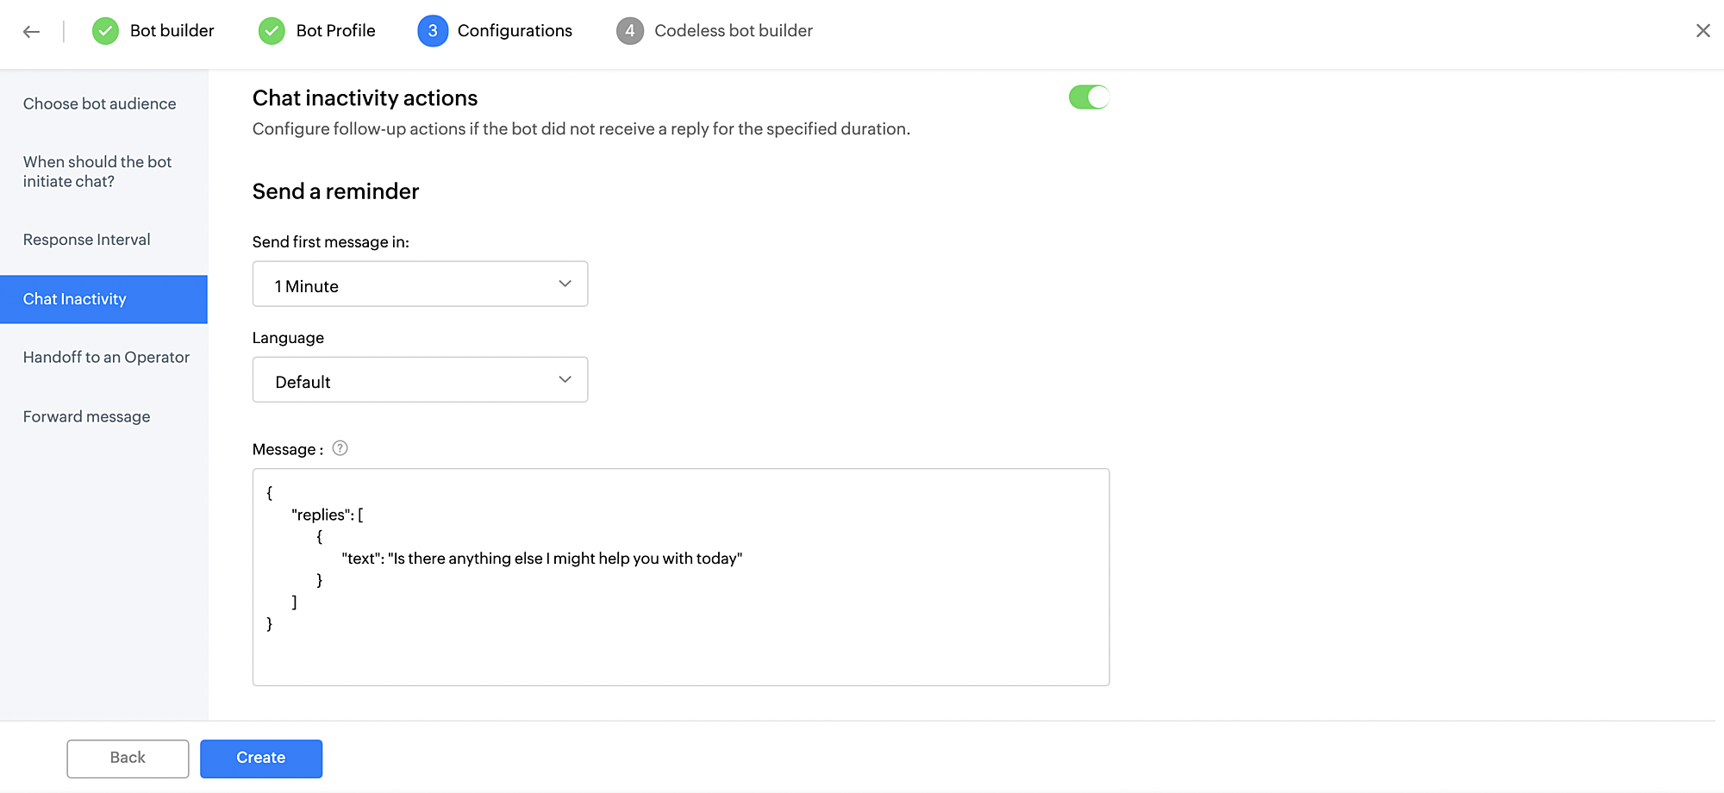Open Handoff to an Operator settings

tap(106, 357)
